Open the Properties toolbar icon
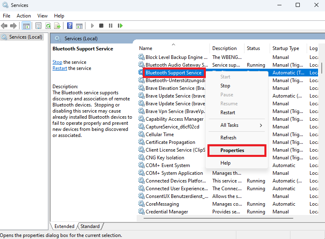Viewport: 325px width, 239px height. click(x=38, y=26)
